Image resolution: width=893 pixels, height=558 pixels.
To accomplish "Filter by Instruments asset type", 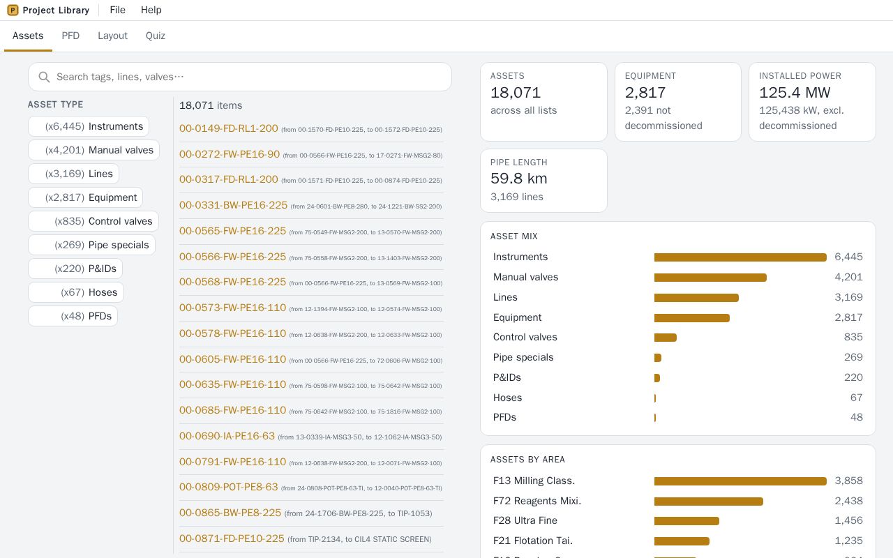I will coord(89,126).
